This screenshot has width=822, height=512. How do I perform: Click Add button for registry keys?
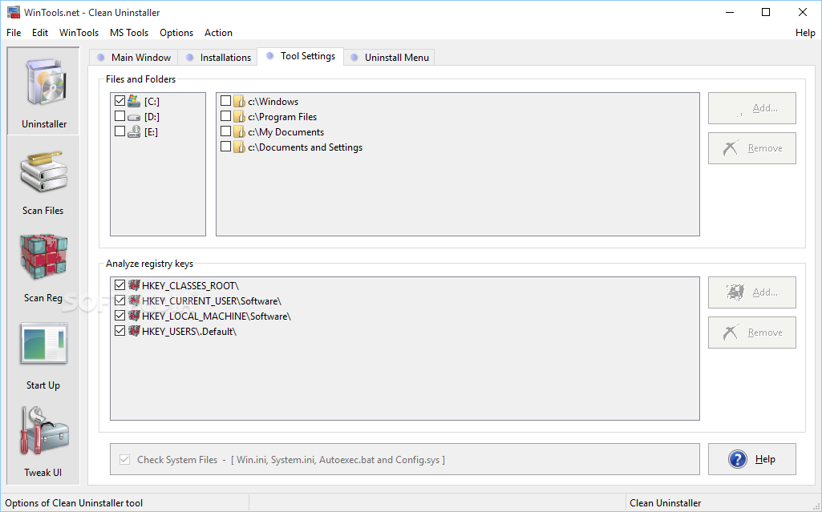point(751,292)
